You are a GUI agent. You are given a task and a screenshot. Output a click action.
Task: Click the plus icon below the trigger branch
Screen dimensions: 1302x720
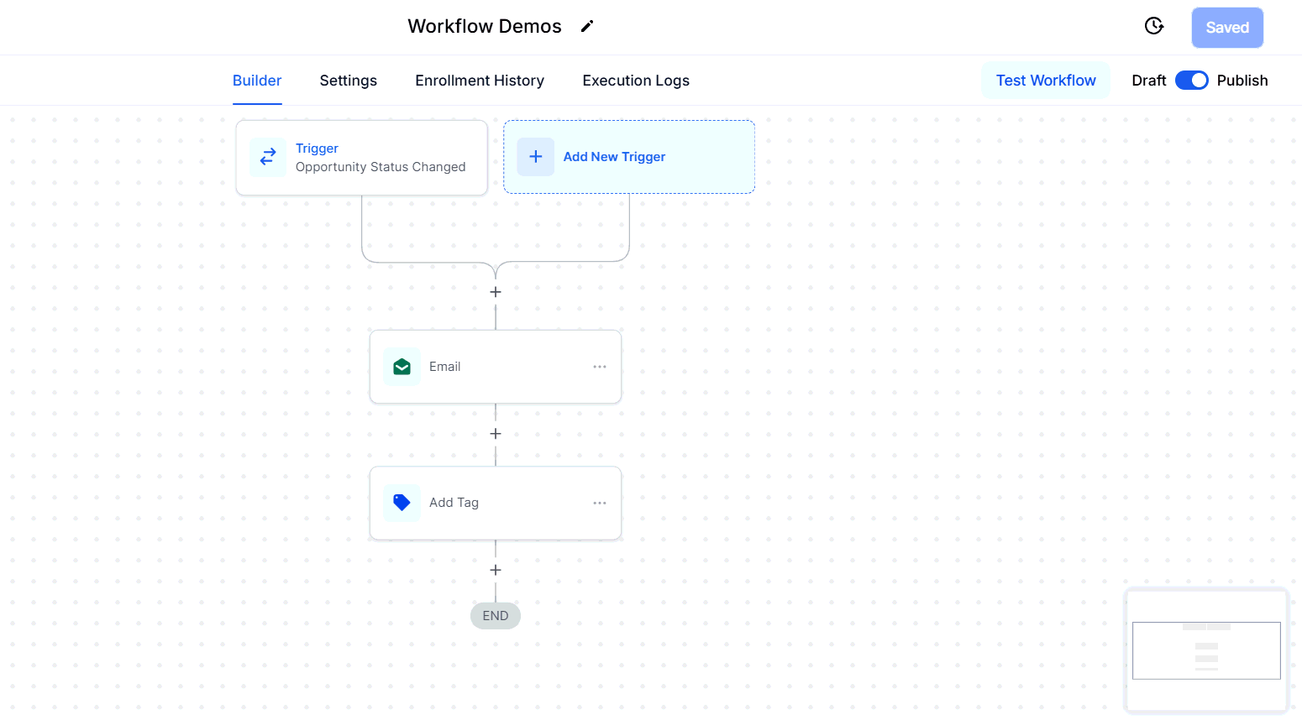tap(495, 292)
